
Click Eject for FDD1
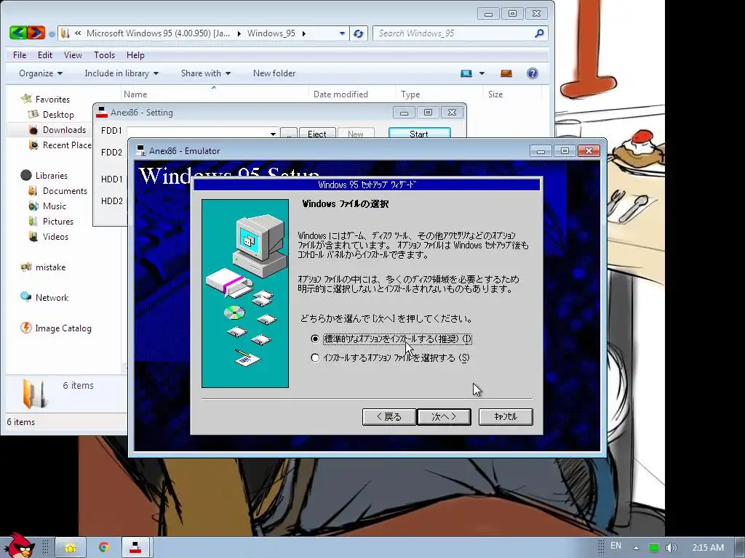click(x=317, y=134)
